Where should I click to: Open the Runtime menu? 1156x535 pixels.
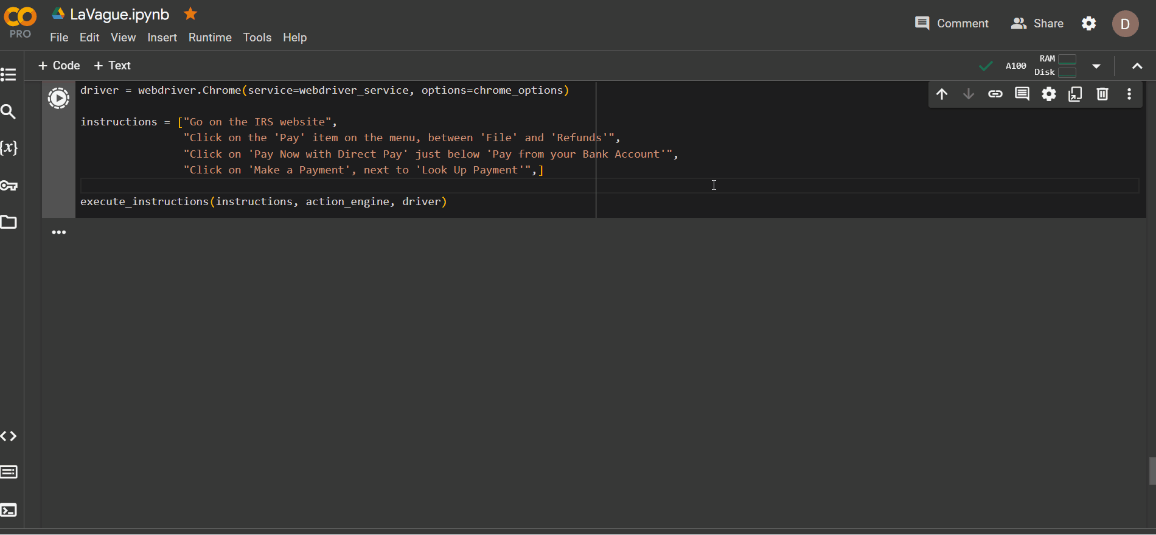(210, 37)
